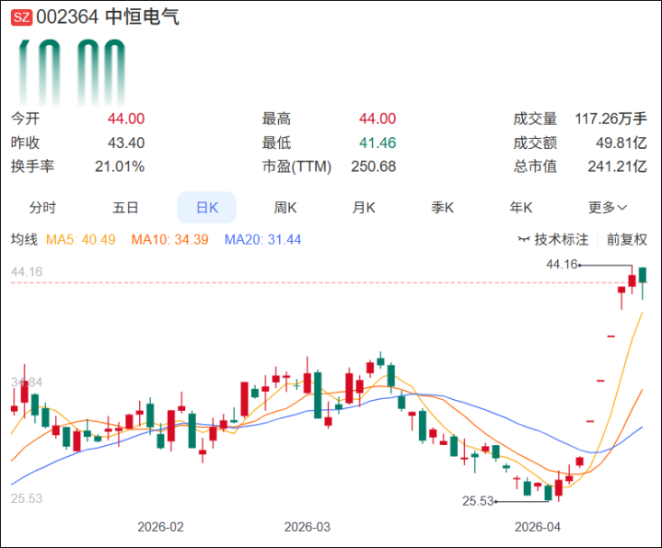Switch to the 五日 chart tab
Viewport: 662px width, 548px height.
tap(125, 208)
